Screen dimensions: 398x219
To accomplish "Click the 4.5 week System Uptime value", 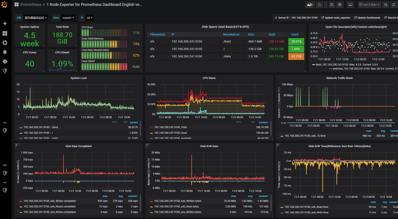I will 30,40.
